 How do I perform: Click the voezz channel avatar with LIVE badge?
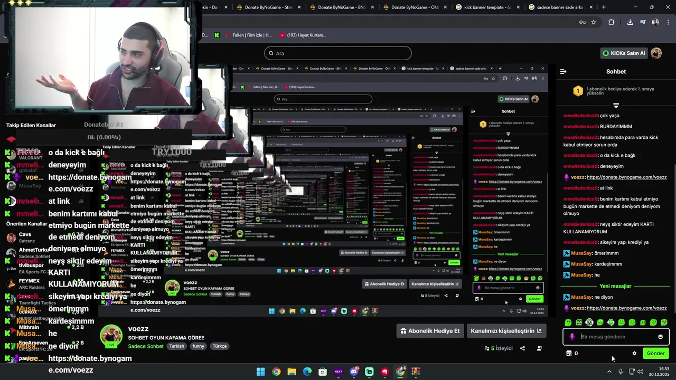tap(111, 337)
